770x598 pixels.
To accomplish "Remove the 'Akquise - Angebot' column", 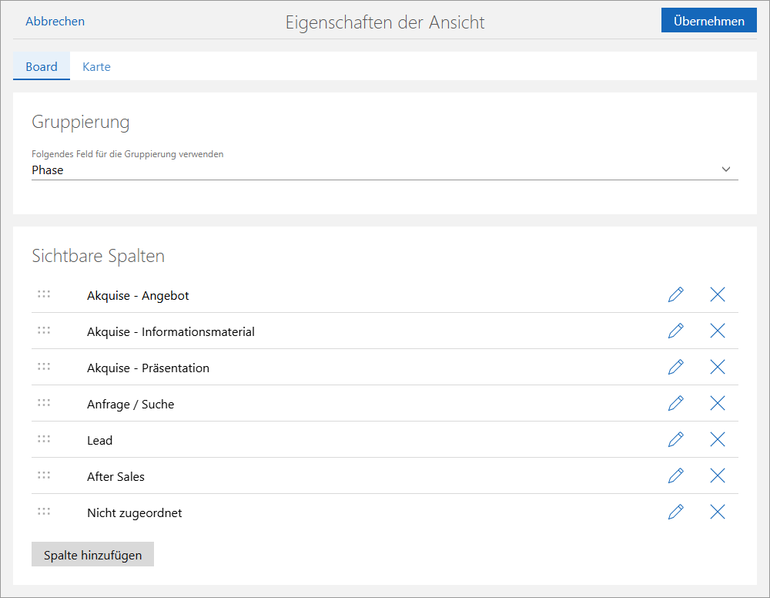I will coord(718,294).
